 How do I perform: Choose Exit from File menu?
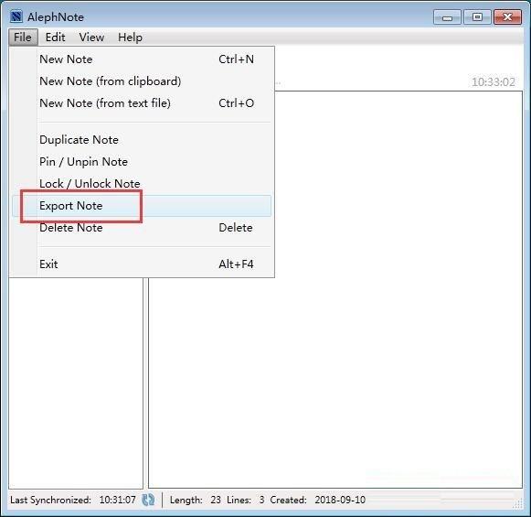pos(142,264)
